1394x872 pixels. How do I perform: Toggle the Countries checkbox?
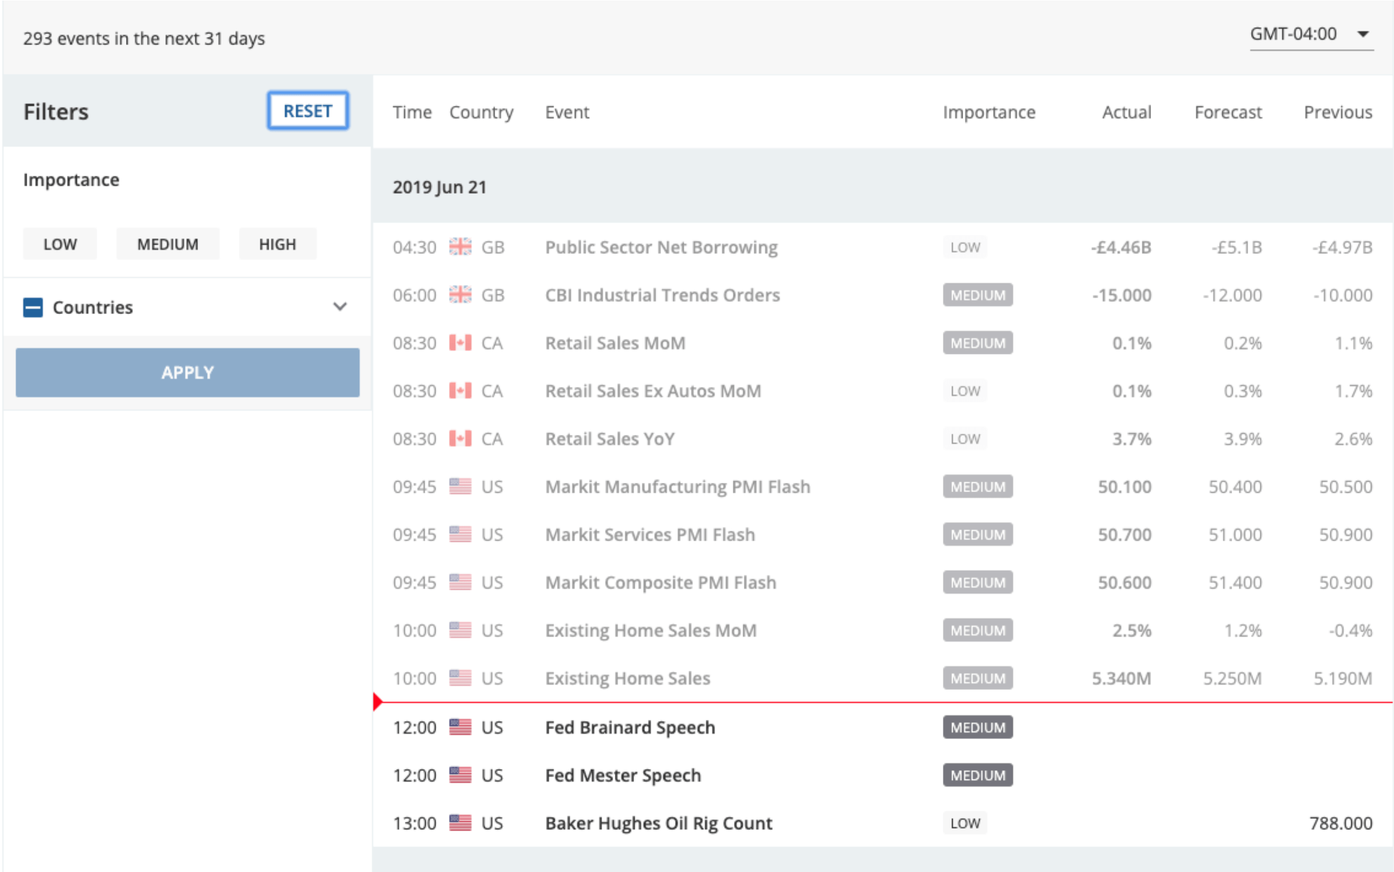coord(33,307)
